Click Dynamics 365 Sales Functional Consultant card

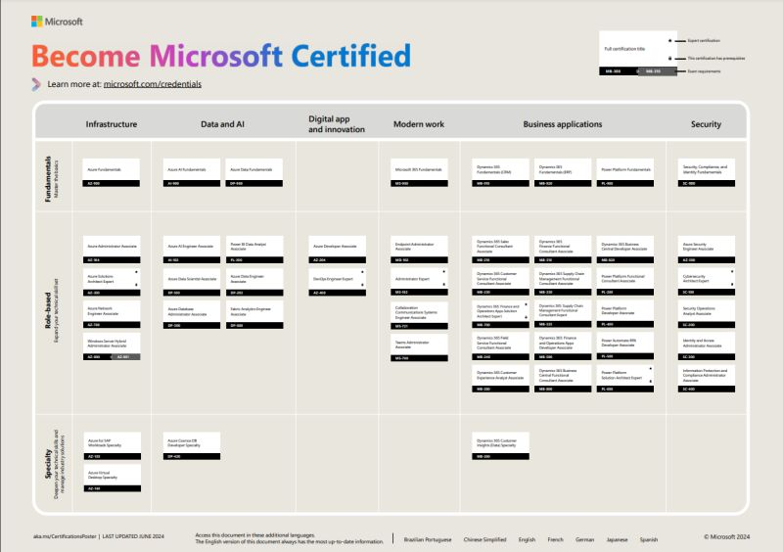500,250
